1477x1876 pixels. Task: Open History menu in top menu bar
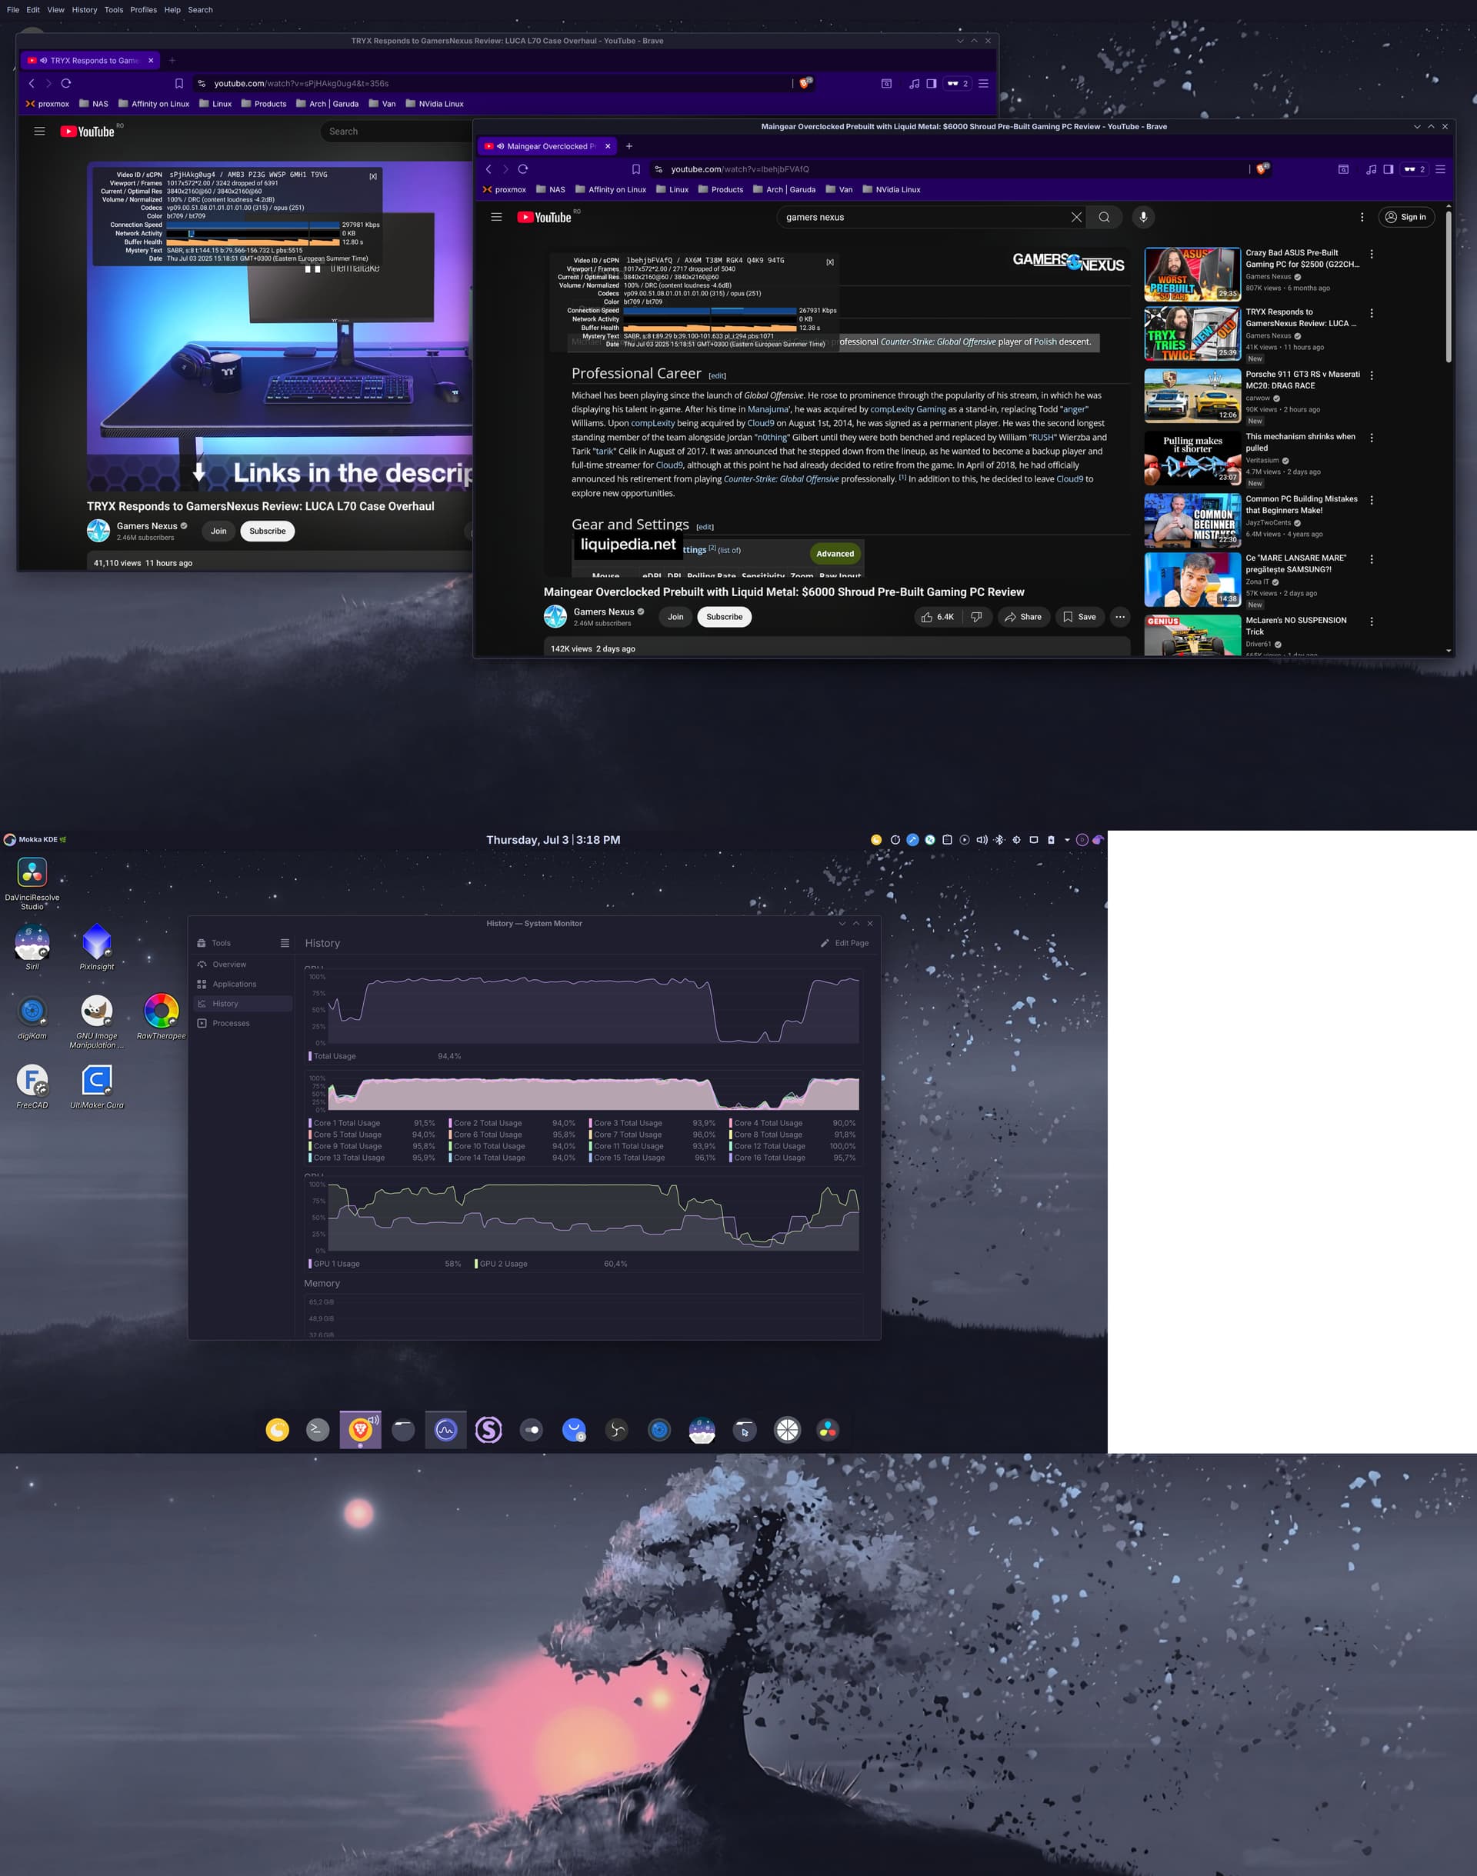click(x=84, y=9)
